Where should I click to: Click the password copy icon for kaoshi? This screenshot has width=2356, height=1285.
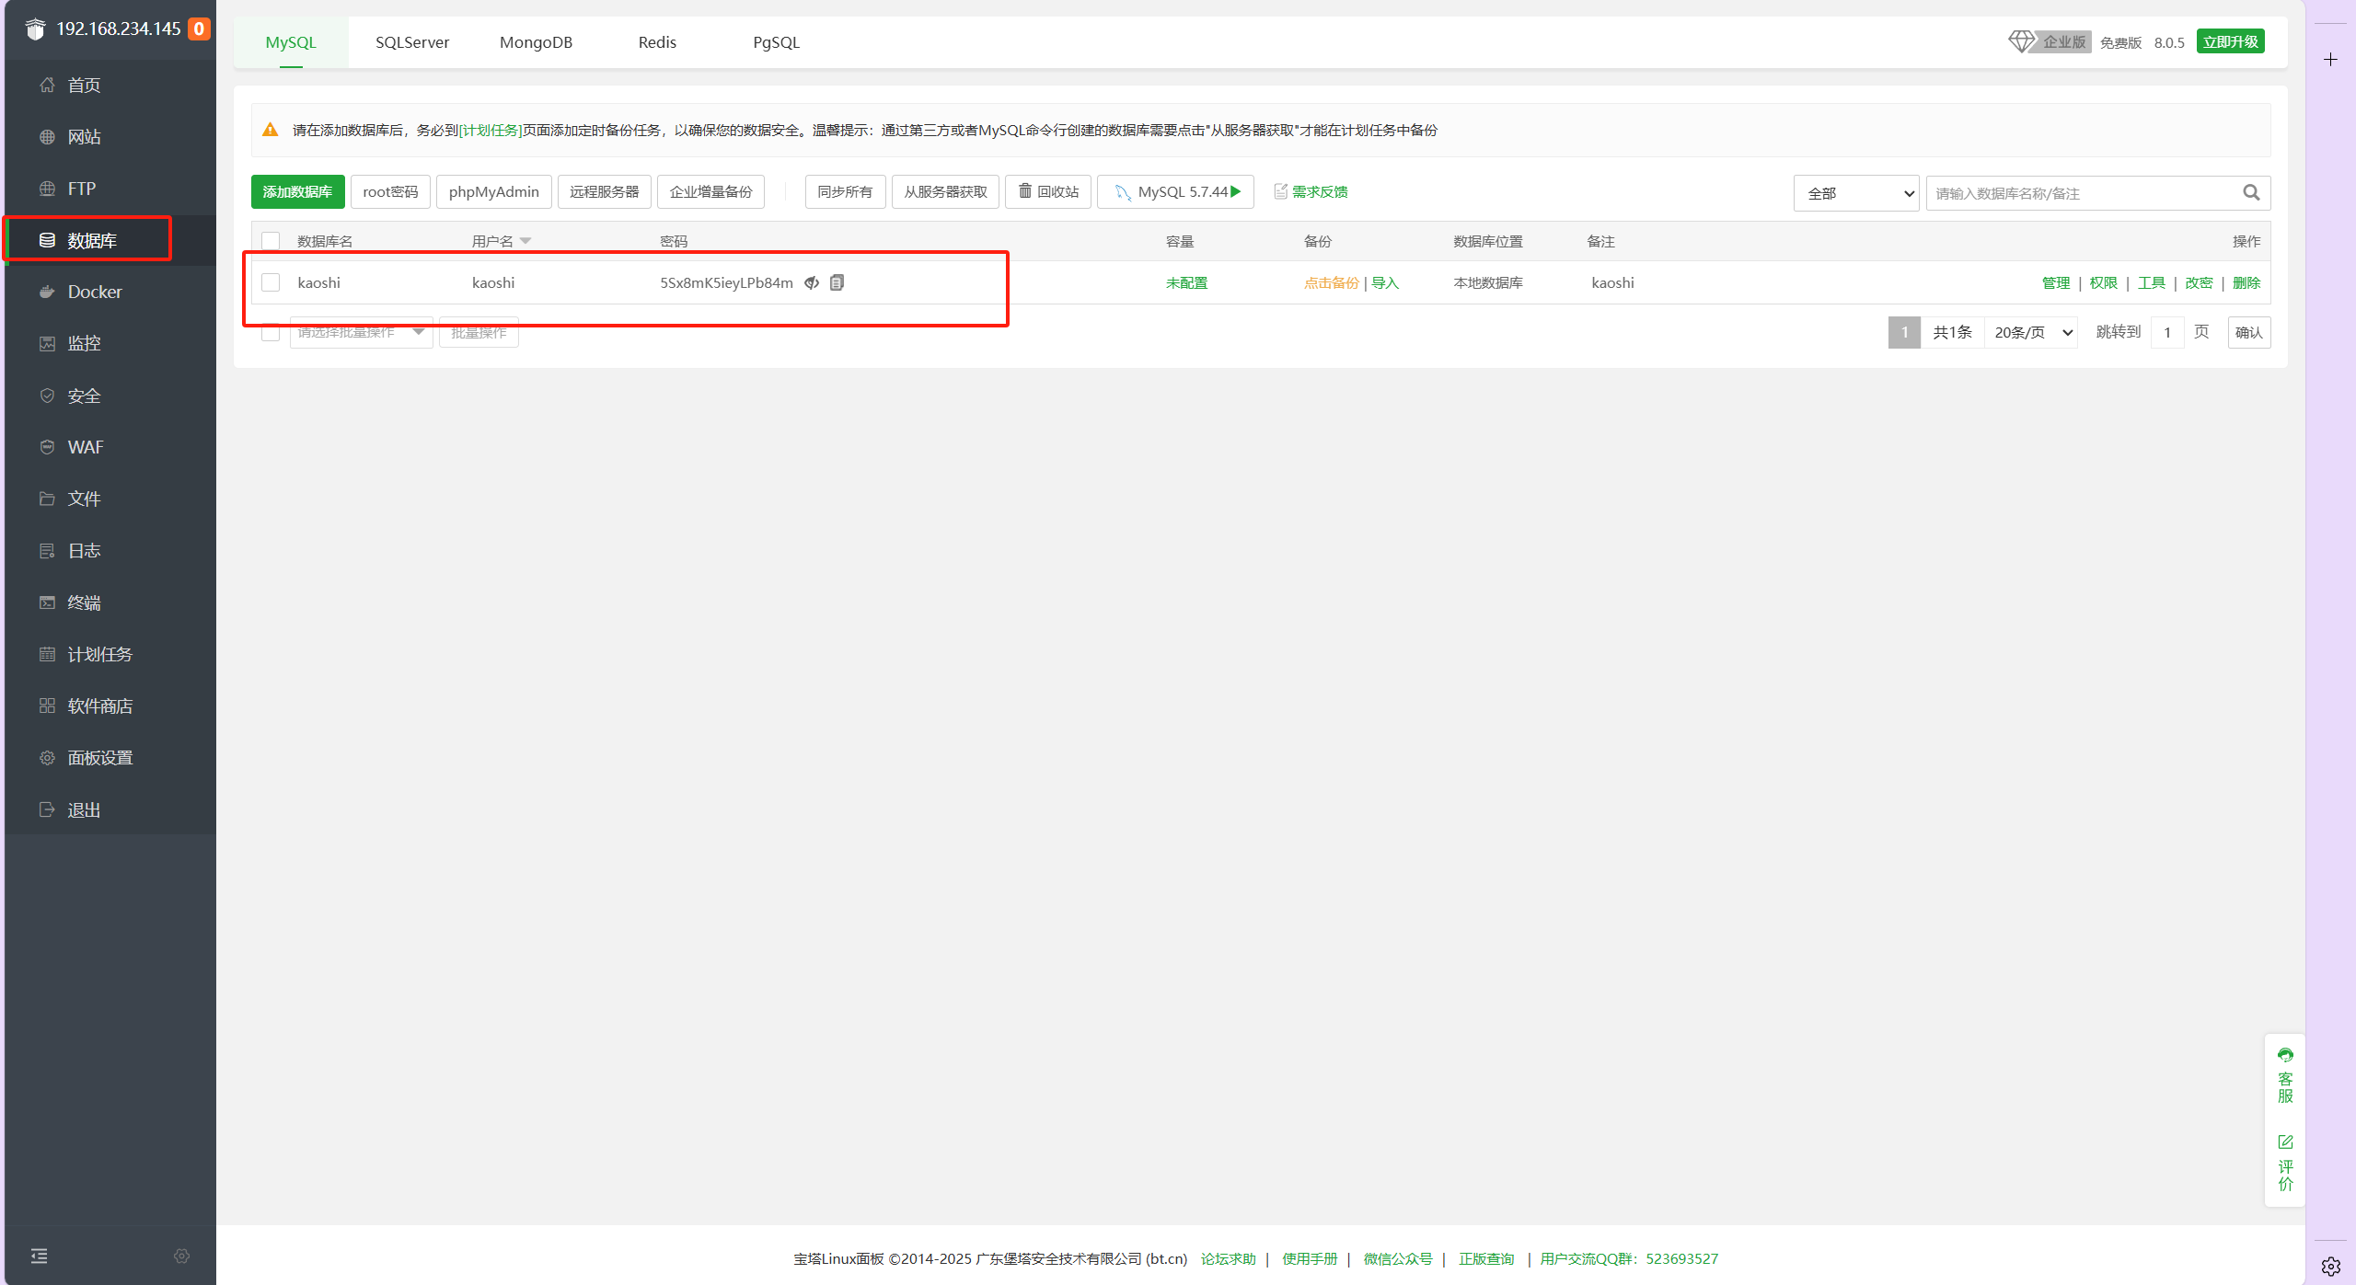pos(837,282)
